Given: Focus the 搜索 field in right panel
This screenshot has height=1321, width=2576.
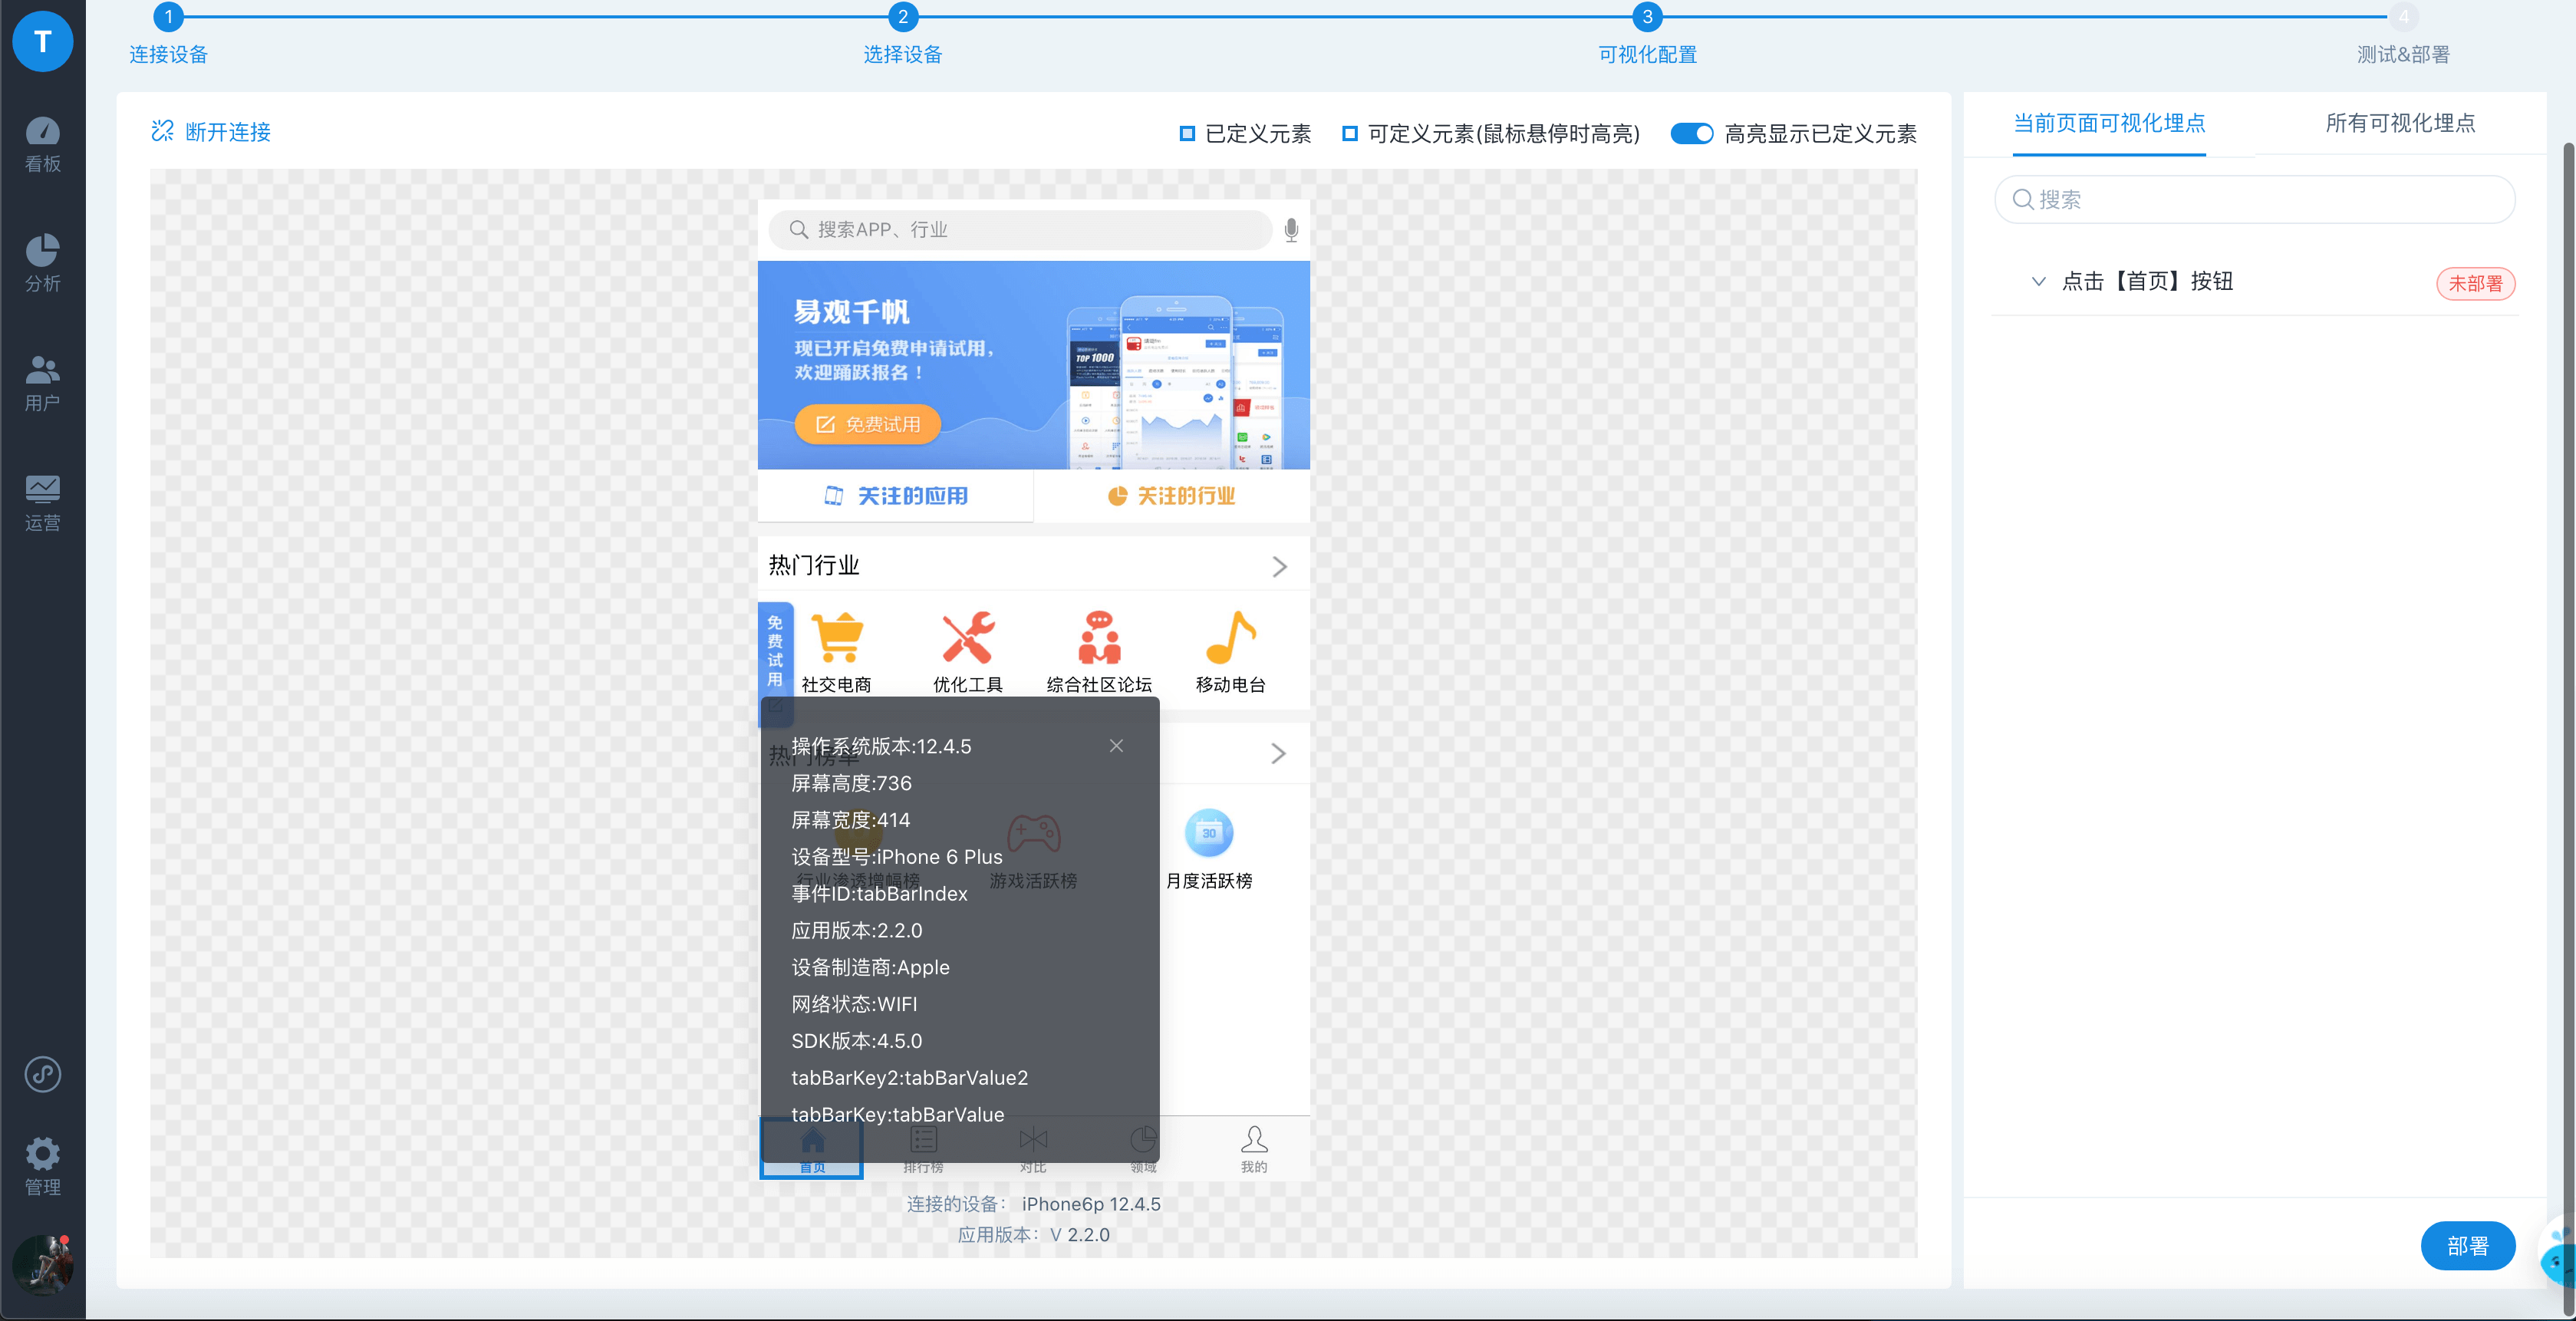Looking at the screenshot, I should 2254,199.
